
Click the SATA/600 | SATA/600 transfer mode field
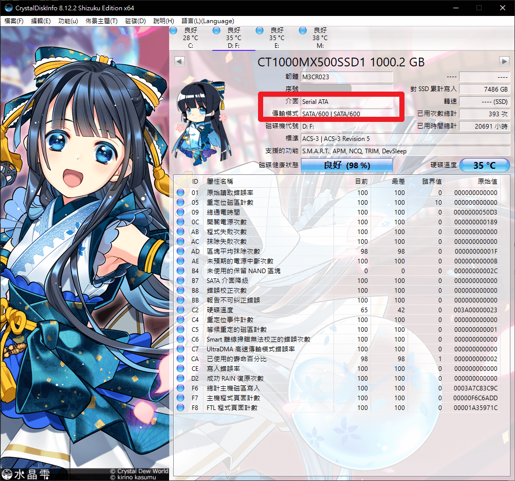(347, 114)
